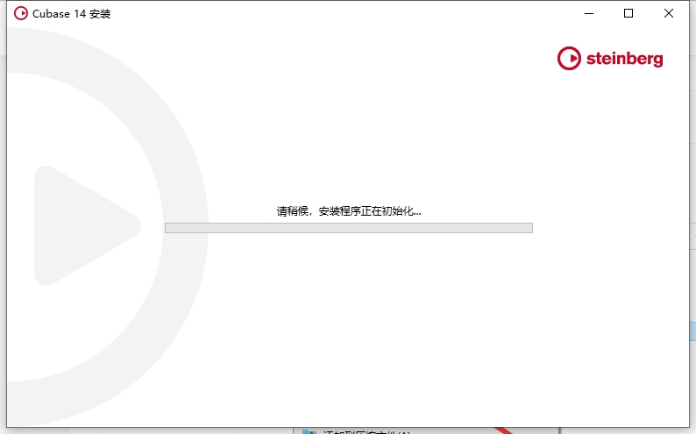Click the Steinberg circular play logo
696x434 pixels.
pyautogui.click(x=569, y=59)
